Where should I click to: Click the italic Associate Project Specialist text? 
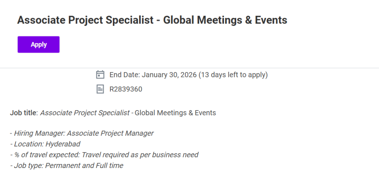coord(85,113)
